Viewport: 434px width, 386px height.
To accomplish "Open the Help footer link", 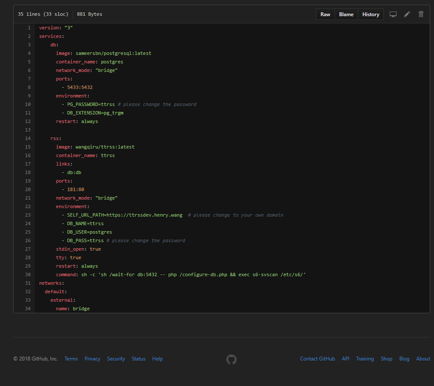I will (x=157, y=359).
